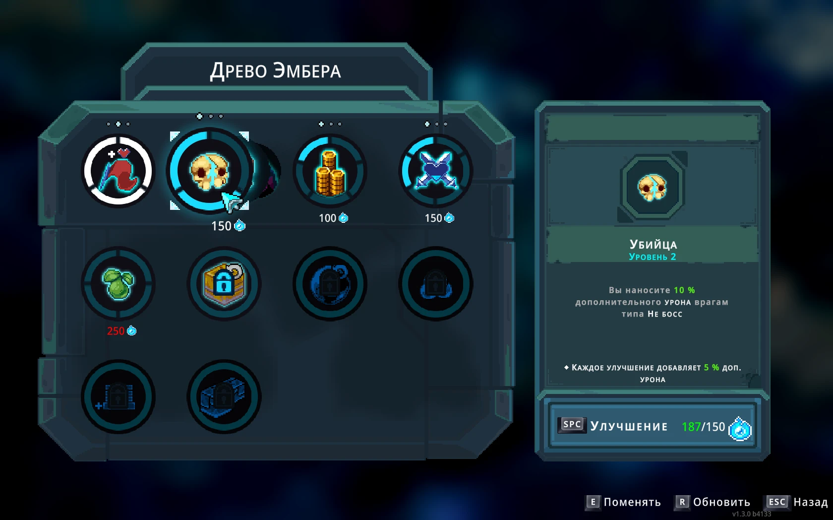This screenshot has width=833, height=520.
Task: Click the Улучшение upgrade button
Action: pyautogui.click(x=653, y=427)
